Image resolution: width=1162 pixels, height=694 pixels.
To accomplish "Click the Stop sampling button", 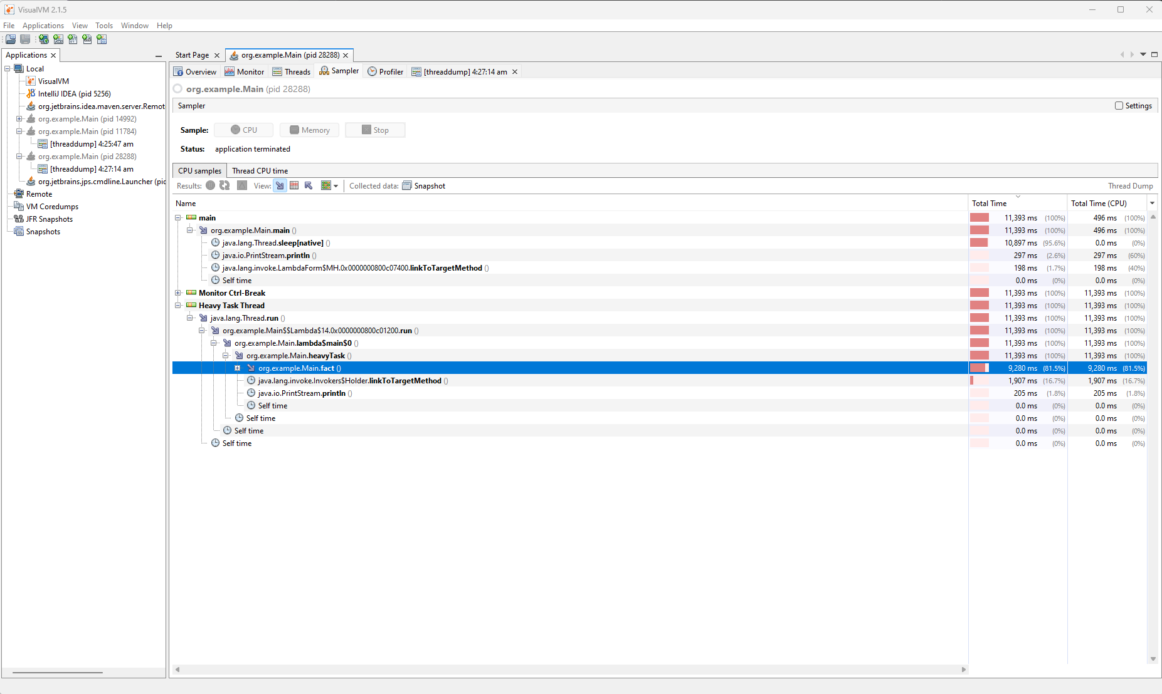I will click(x=375, y=130).
